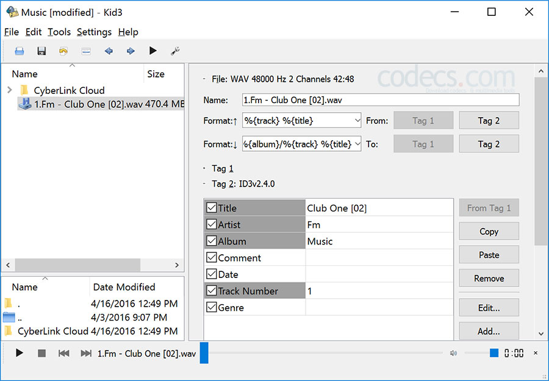Click Tag 2 button in the From row
The image size is (549, 381).
489,121
